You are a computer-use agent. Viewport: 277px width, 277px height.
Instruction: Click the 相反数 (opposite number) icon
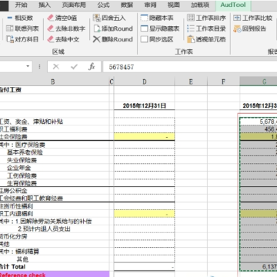tap(9, 18)
